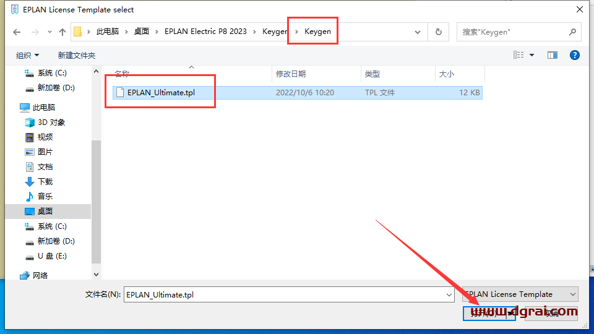Image resolution: width=594 pixels, height=334 pixels.
Task: Refresh the current folder view
Action: click(439, 32)
